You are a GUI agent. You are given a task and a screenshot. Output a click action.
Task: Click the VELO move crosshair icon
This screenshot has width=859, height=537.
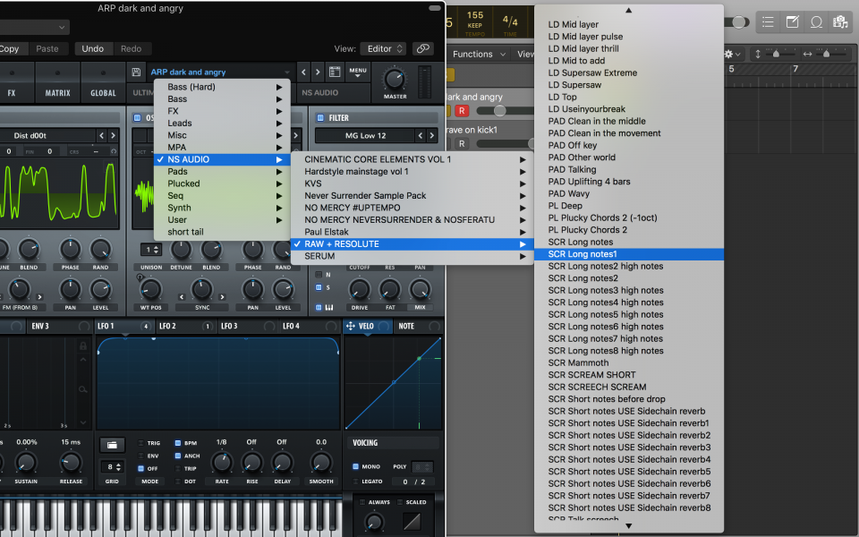[x=351, y=326]
